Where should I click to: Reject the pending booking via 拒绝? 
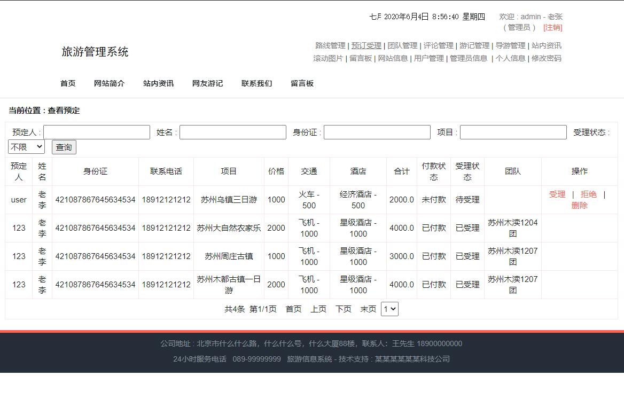pyautogui.click(x=588, y=194)
